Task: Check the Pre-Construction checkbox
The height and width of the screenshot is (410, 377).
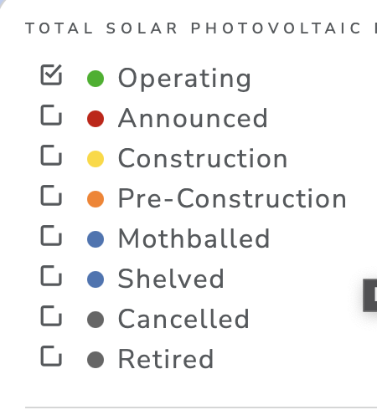Action: pyautogui.click(x=51, y=195)
